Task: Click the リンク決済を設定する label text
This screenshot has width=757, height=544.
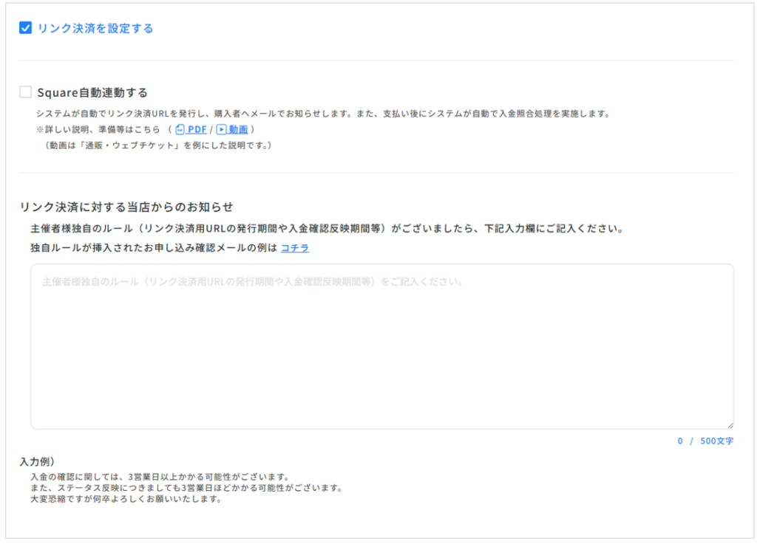Action: [95, 28]
